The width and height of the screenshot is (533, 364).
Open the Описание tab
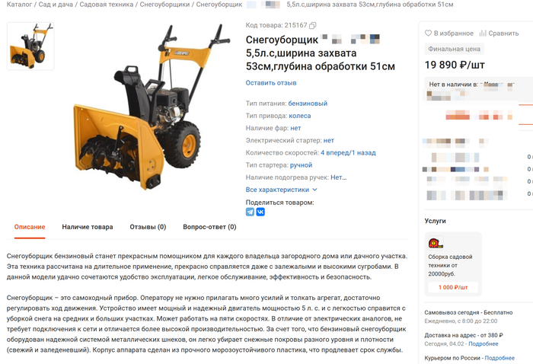click(30, 227)
